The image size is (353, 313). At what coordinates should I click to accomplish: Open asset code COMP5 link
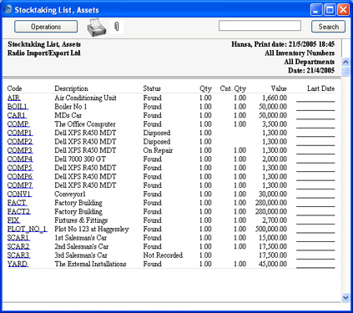pyautogui.click(x=20, y=168)
